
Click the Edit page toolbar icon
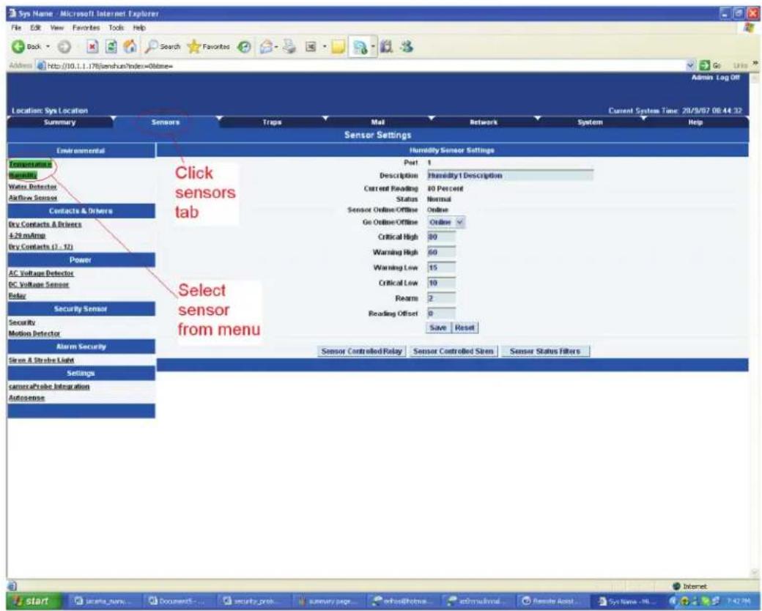(x=311, y=47)
